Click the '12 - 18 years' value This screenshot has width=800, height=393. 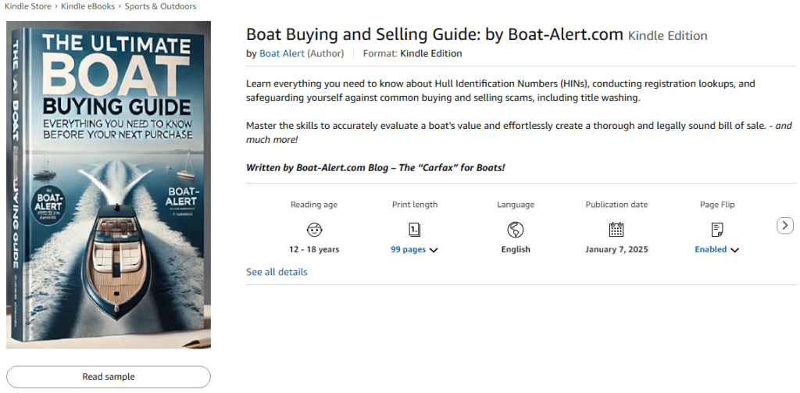[x=314, y=249]
